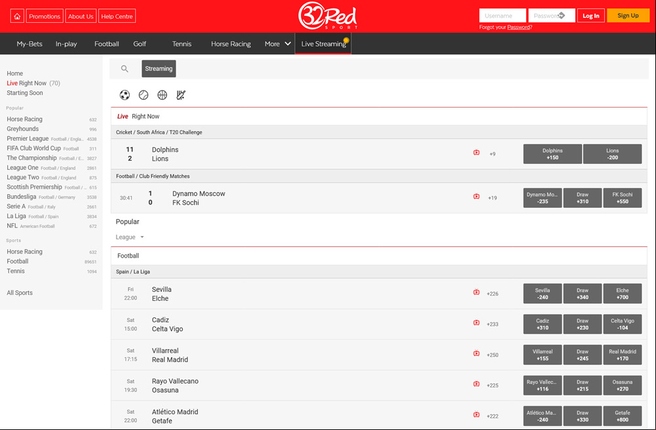
Task: Bet on Dolphins at +150
Action: [x=552, y=154]
